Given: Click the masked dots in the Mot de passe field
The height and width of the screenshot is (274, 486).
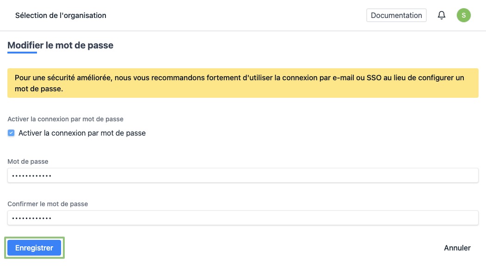Looking at the screenshot, I should (31, 176).
